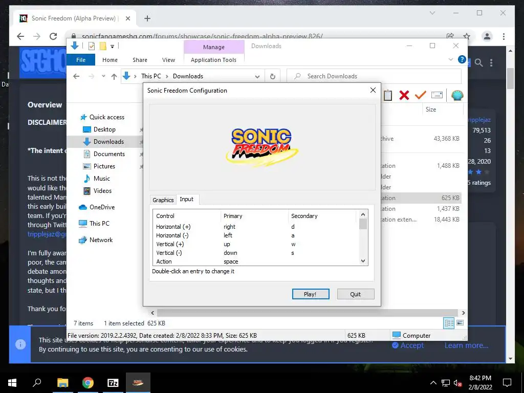
Task: Click the Control column header
Action: (187, 216)
